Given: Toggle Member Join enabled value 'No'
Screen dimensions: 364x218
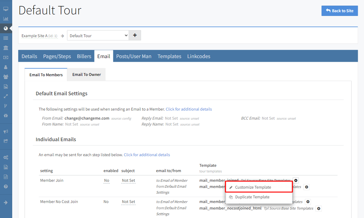Looking at the screenshot, I should click(107, 181).
